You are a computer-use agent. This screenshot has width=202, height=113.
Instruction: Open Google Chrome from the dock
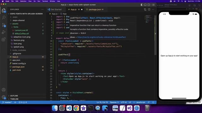(x=76, y=108)
